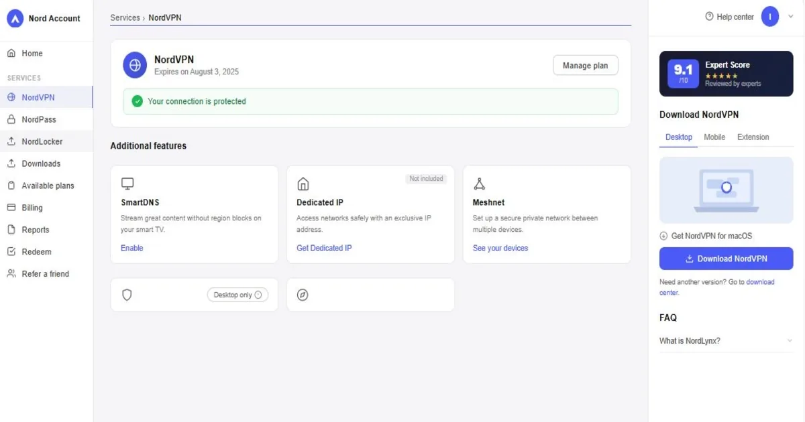
Task: Expand the profile avatar dropdown arrow
Action: [791, 17]
